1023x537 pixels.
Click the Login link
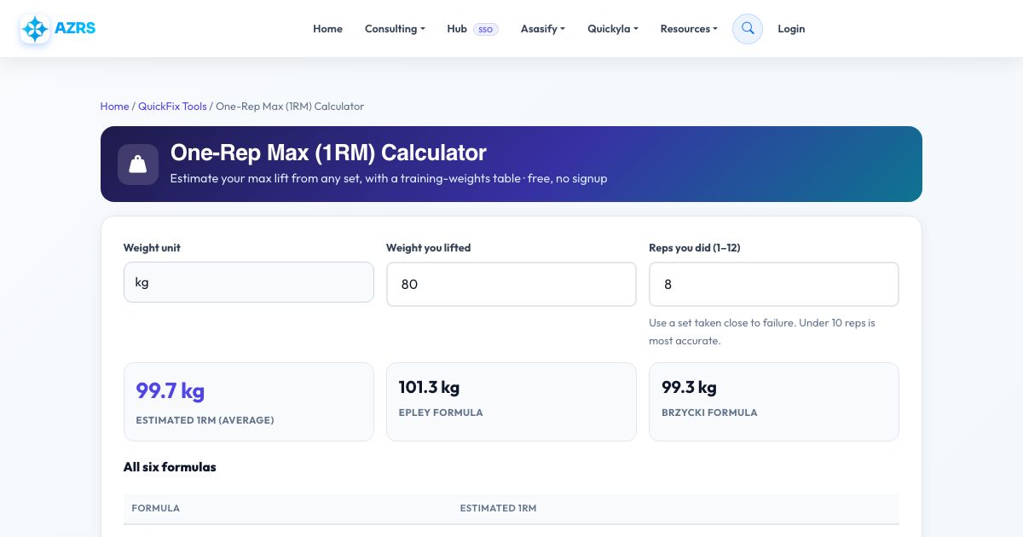click(x=791, y=29)
